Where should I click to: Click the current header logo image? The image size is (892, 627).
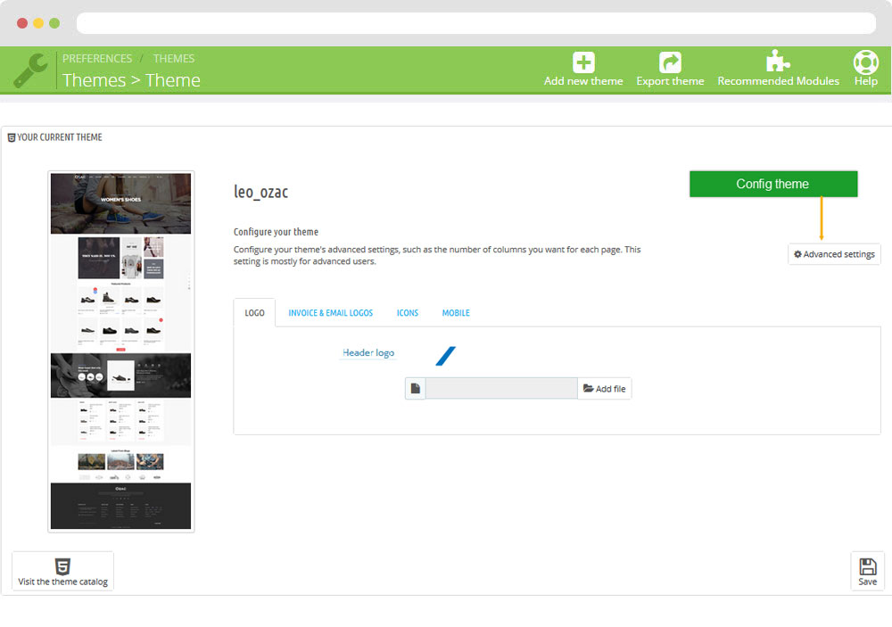445,356
